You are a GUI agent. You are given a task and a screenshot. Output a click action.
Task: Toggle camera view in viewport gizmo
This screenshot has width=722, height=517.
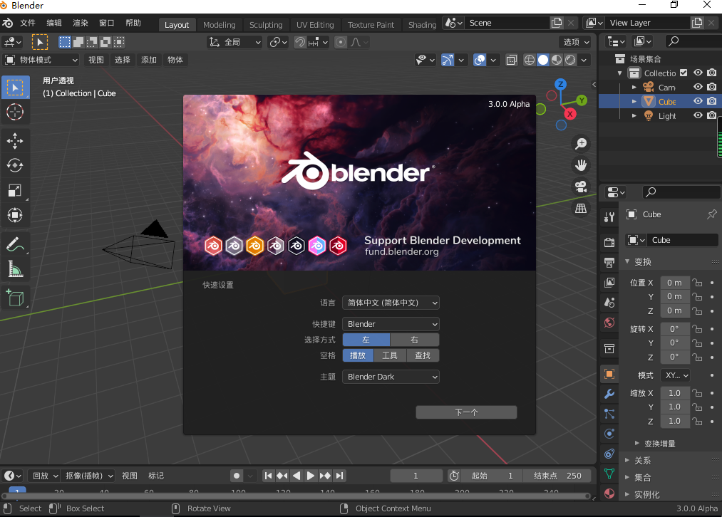(581, 187)
